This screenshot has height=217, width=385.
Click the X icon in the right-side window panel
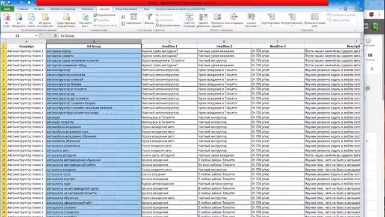click(372, 69)
